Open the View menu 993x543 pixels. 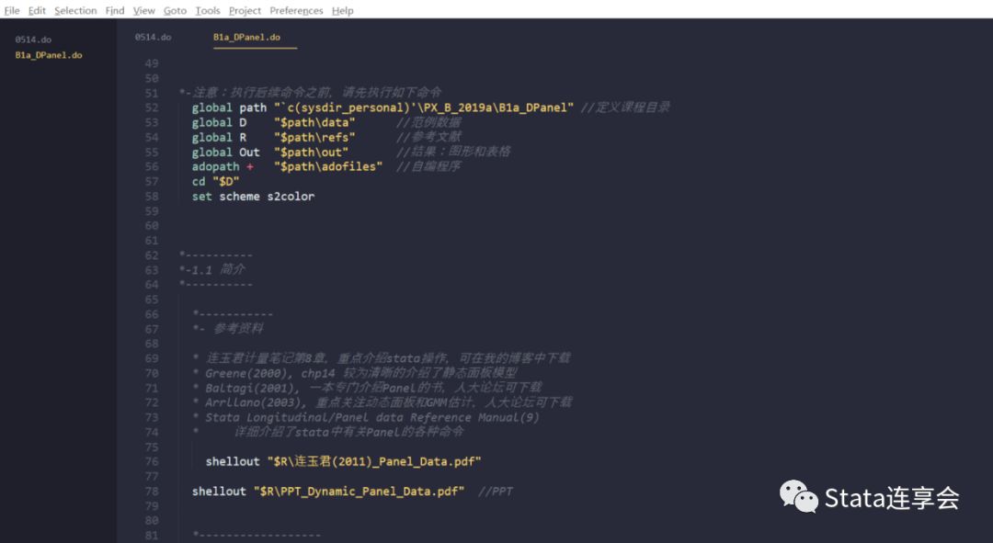[x=143, y=10]
